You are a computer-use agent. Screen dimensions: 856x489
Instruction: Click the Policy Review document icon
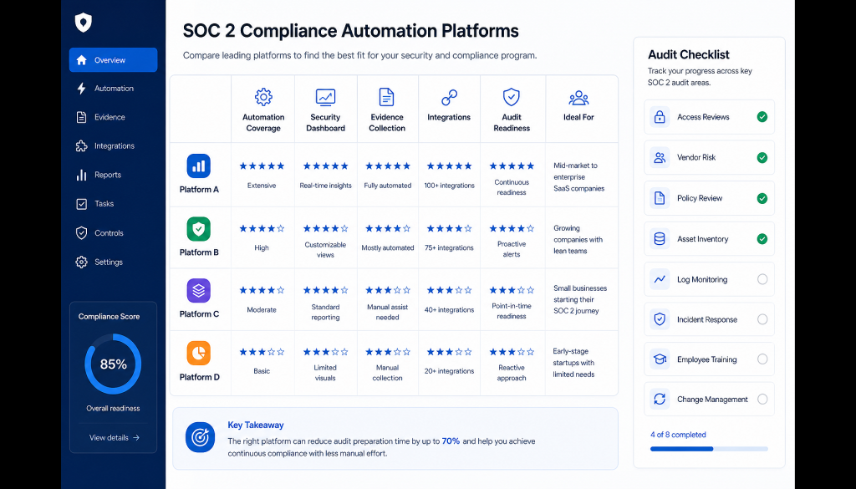click(660, 198)
